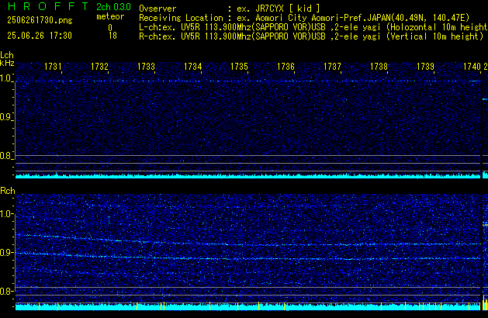488x318 pixels.
Task: Pick the 1736 time marker
Action: (x=286, y=67)
